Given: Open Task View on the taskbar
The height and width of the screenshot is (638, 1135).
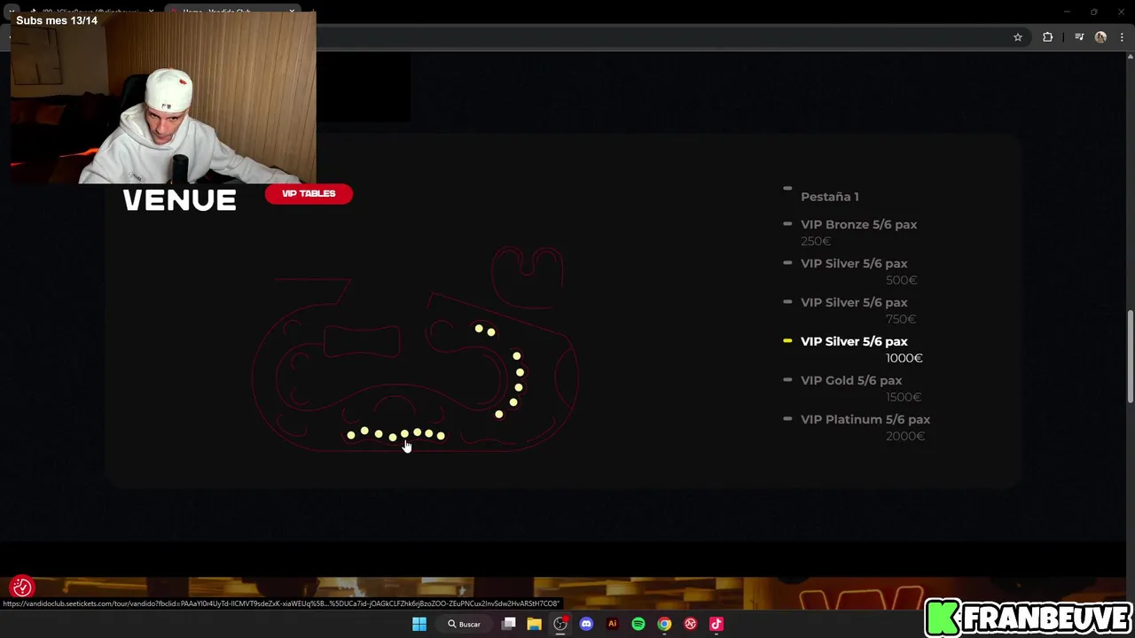Looking at the screenshot, I should (x=509, y=624).
